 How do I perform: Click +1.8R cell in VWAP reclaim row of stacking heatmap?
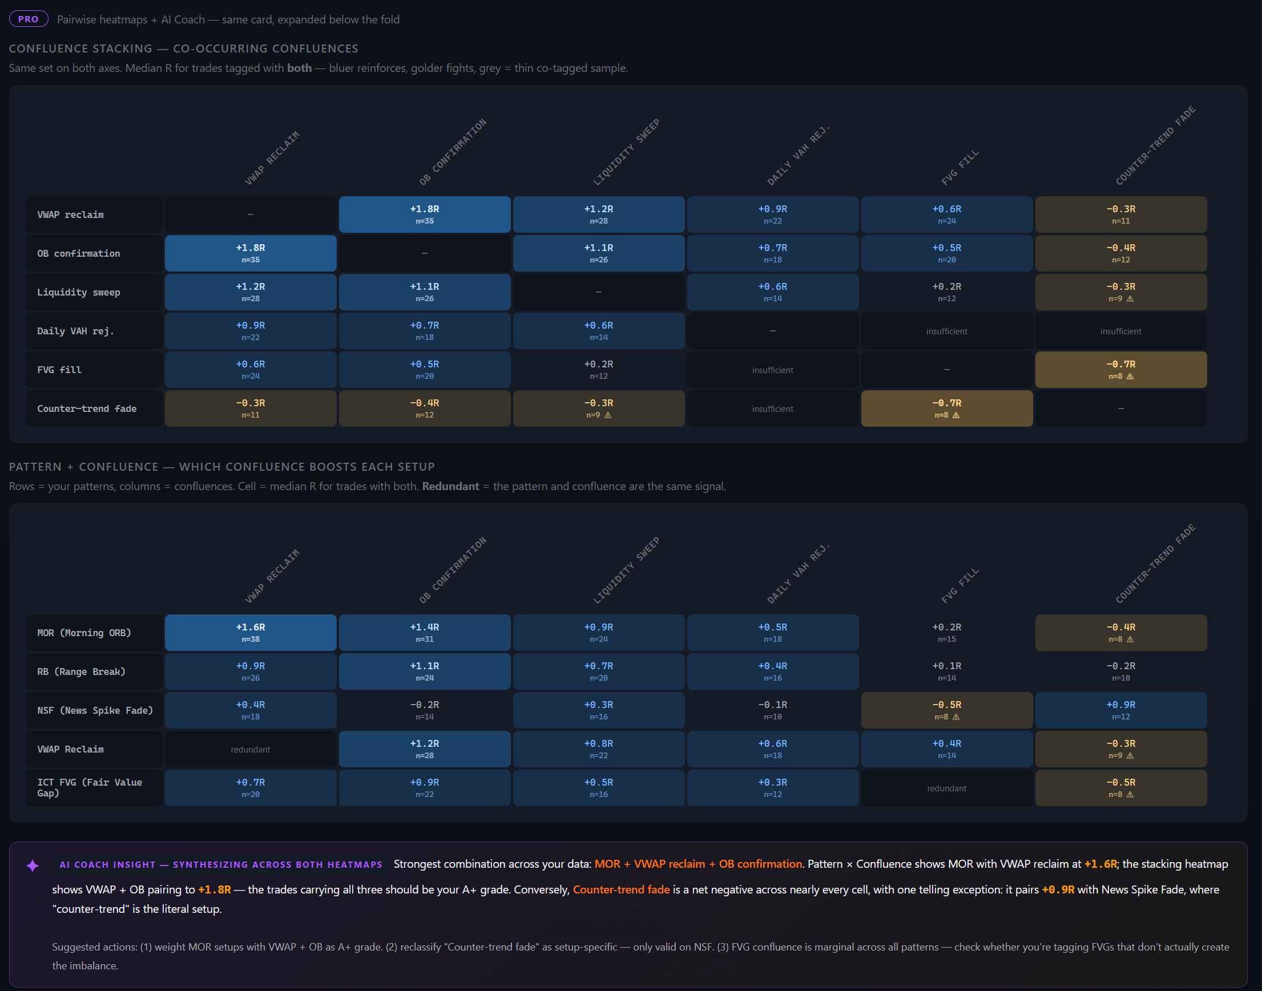click(x=425, y=215)
